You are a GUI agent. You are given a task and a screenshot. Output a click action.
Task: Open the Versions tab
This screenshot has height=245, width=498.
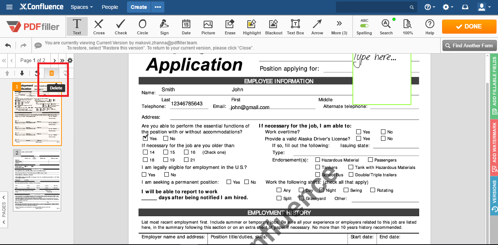494,196
